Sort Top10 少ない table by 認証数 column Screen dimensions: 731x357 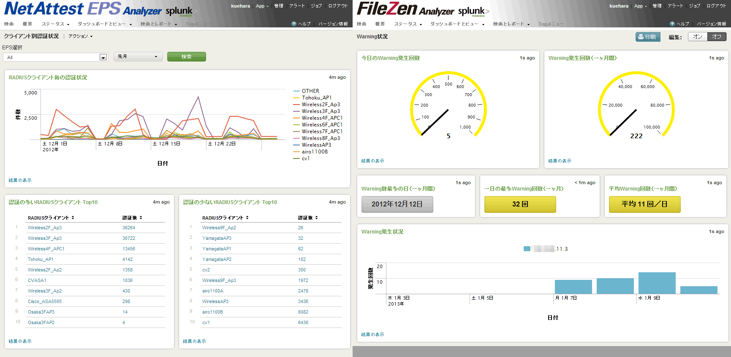tap(308, 218)
